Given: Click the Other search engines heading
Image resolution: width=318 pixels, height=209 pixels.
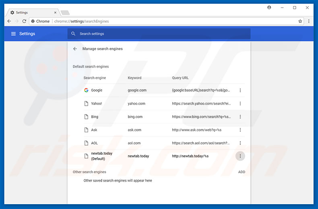Looking at the screenshot, I should 89,172.
